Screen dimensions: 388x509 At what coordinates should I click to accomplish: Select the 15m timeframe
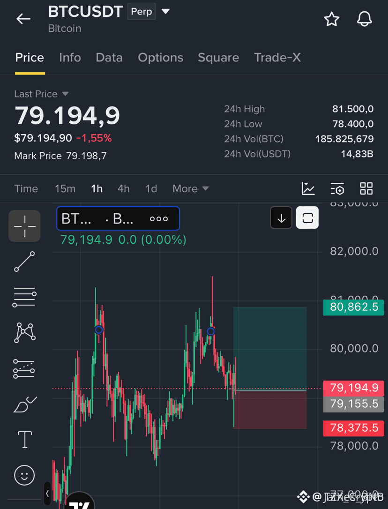65,188
